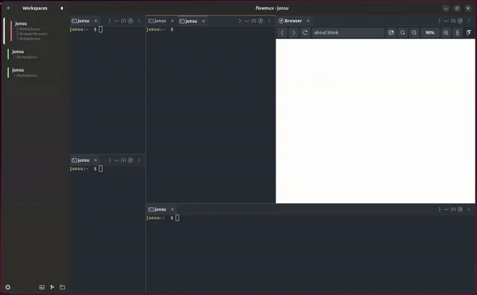Select first junsu workspace with red bar
This screenshot has height=295, width=477.
(x=37, y=31)
